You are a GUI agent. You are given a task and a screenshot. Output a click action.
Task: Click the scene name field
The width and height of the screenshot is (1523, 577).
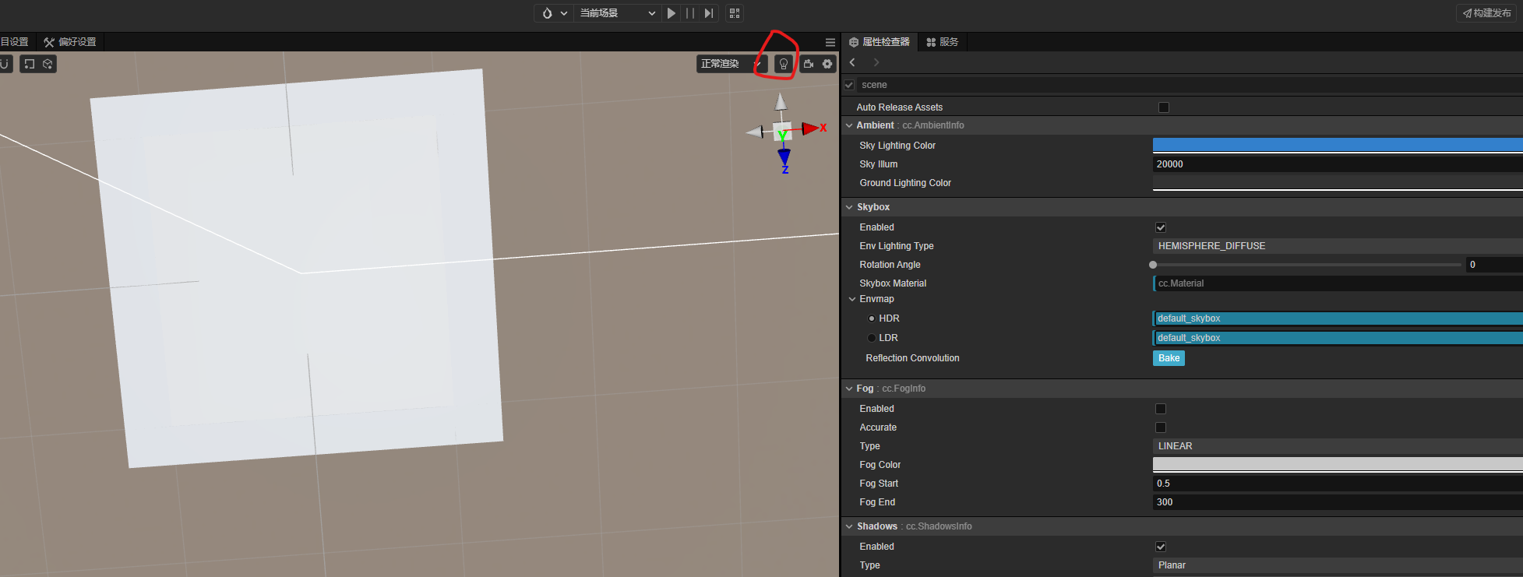(x=1190, y=85)
